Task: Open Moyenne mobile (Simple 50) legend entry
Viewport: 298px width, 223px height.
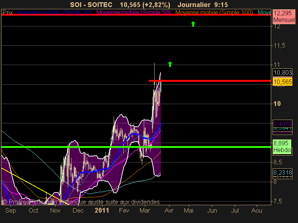Action: (x=133, y=13)
